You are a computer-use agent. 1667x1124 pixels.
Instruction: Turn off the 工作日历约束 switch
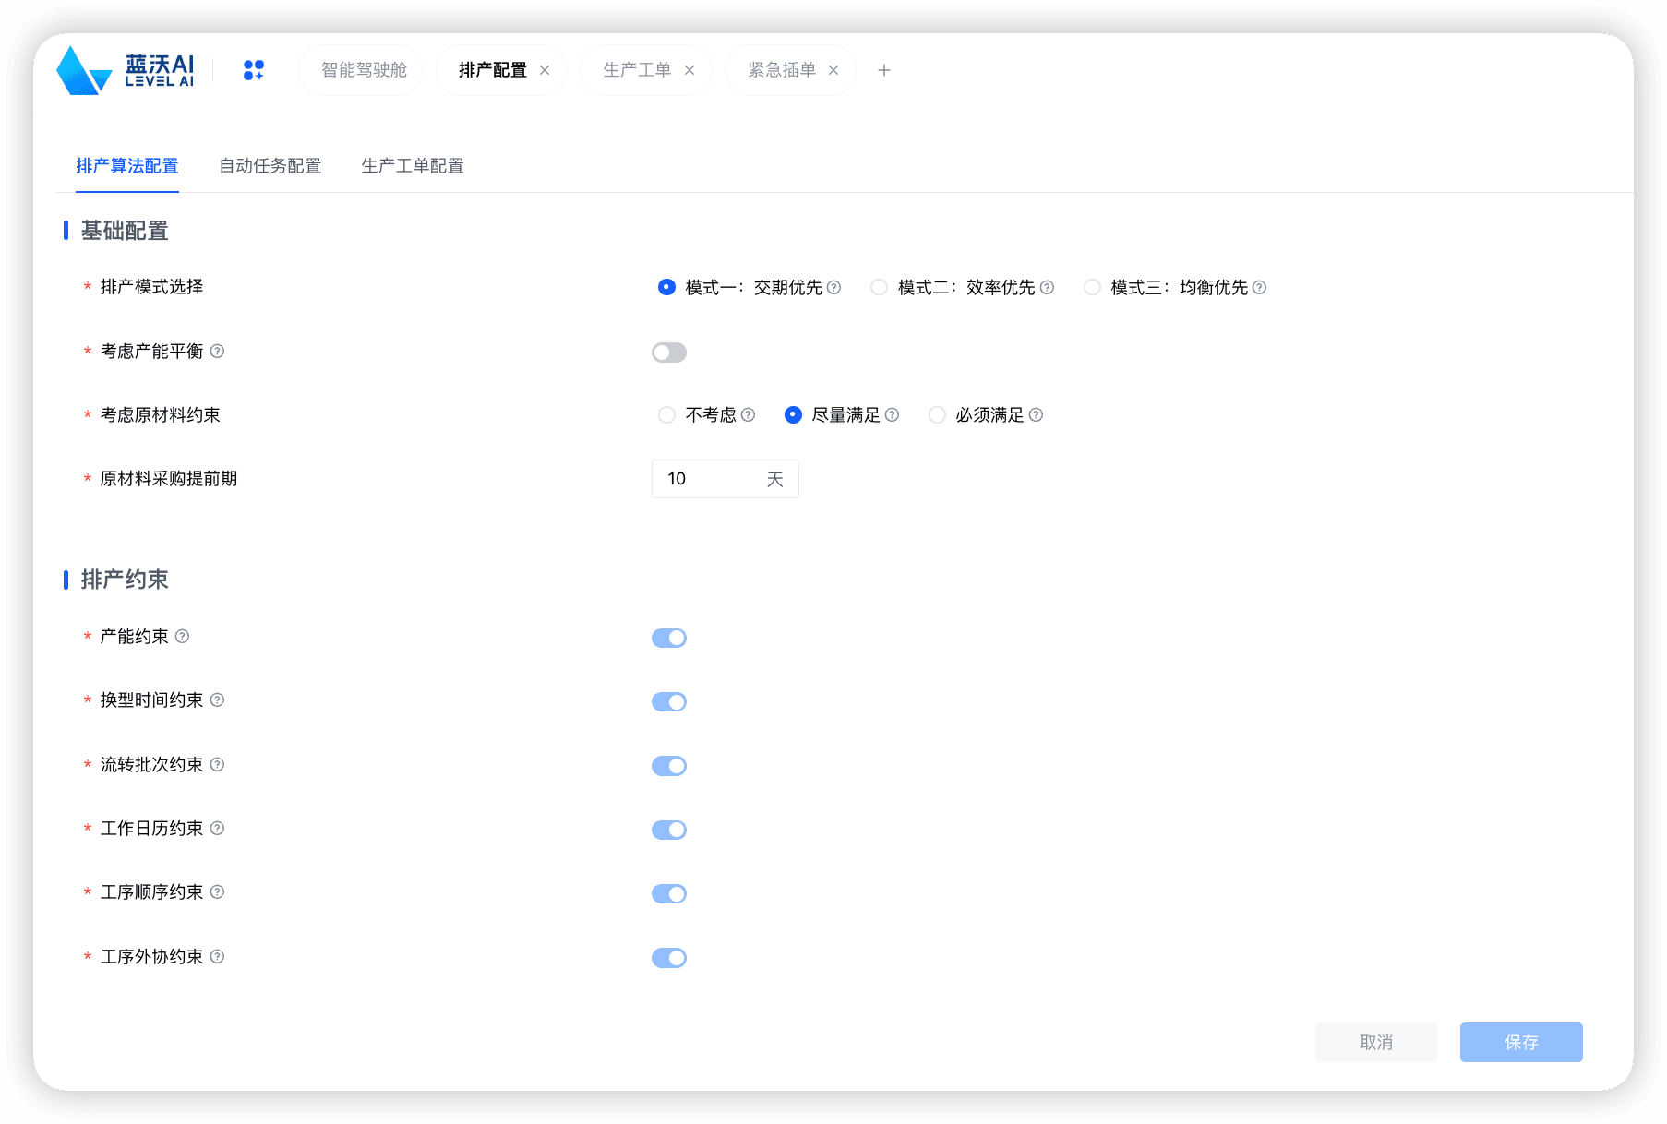(668, 829)
